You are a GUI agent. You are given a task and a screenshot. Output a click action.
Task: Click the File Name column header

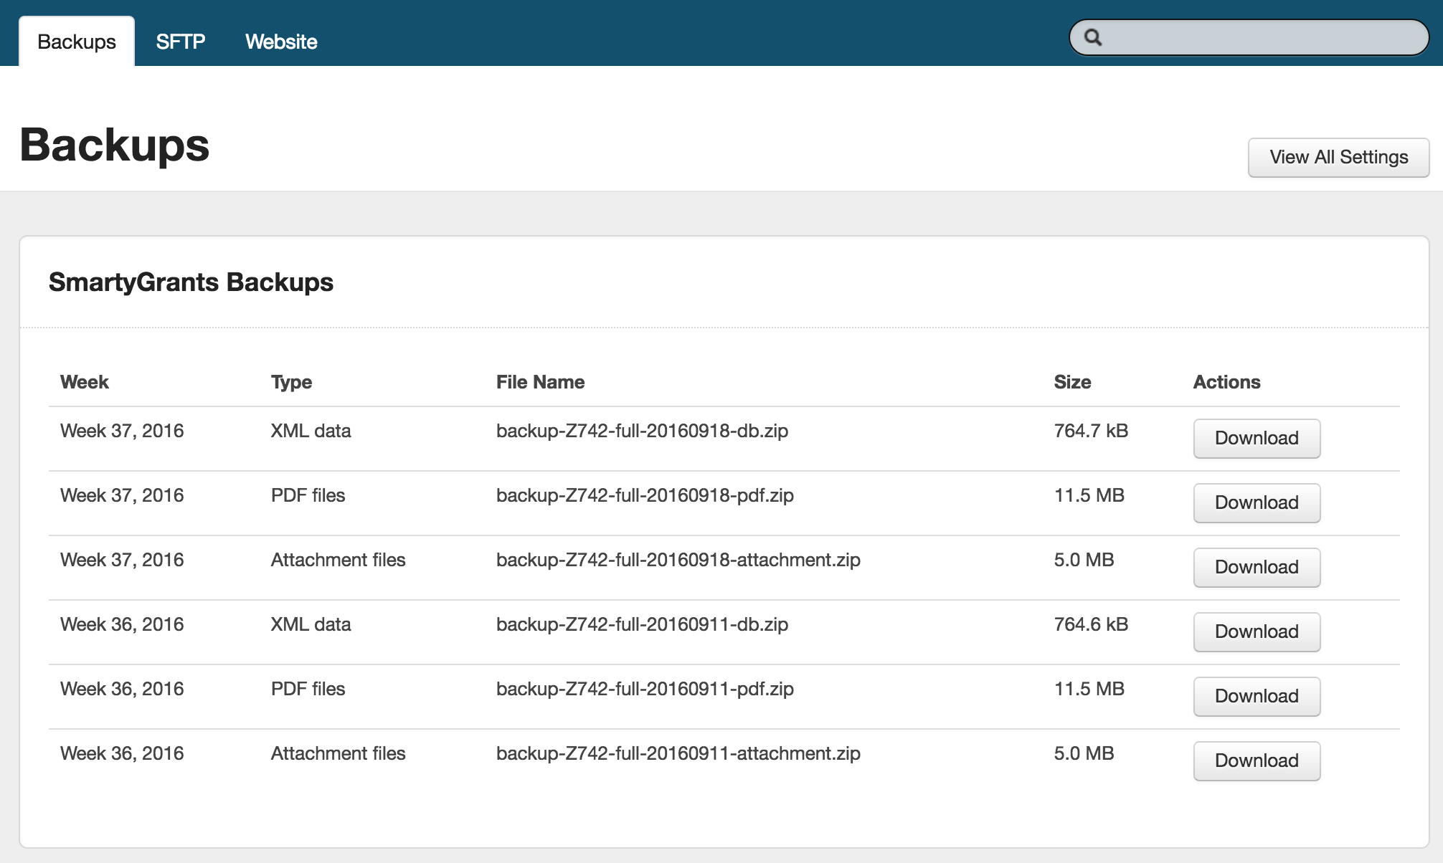pos(540,382)
